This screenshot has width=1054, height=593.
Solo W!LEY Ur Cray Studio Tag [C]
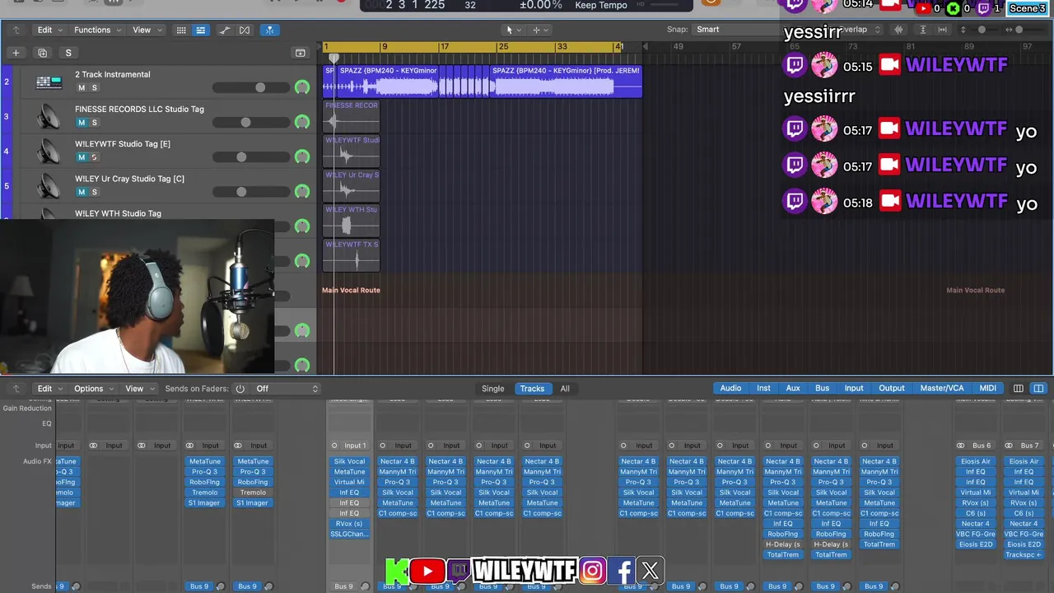tap(94, 192)
